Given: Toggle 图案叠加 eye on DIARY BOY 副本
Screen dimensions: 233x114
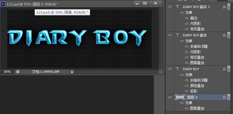Looking at the screenshot, I should tap(187, 63).
